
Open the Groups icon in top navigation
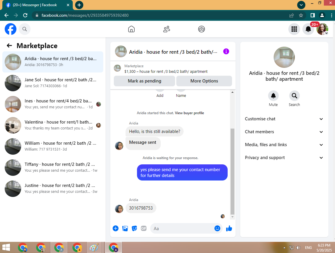click(x=202, y=29)
